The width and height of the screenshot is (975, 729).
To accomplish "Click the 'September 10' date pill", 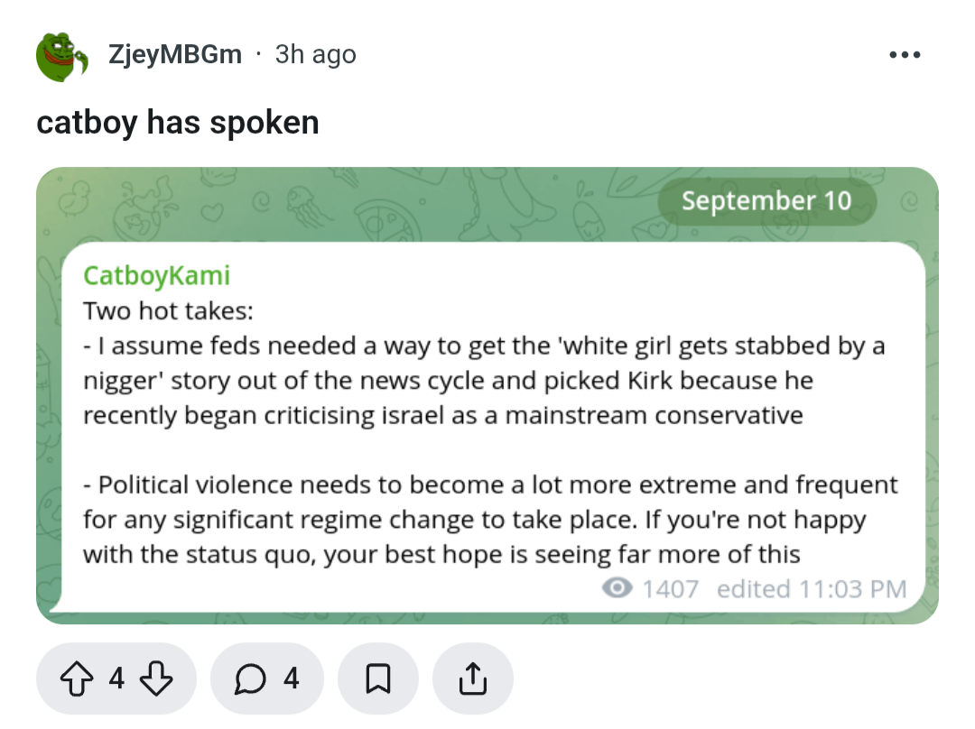I will 766,200.
